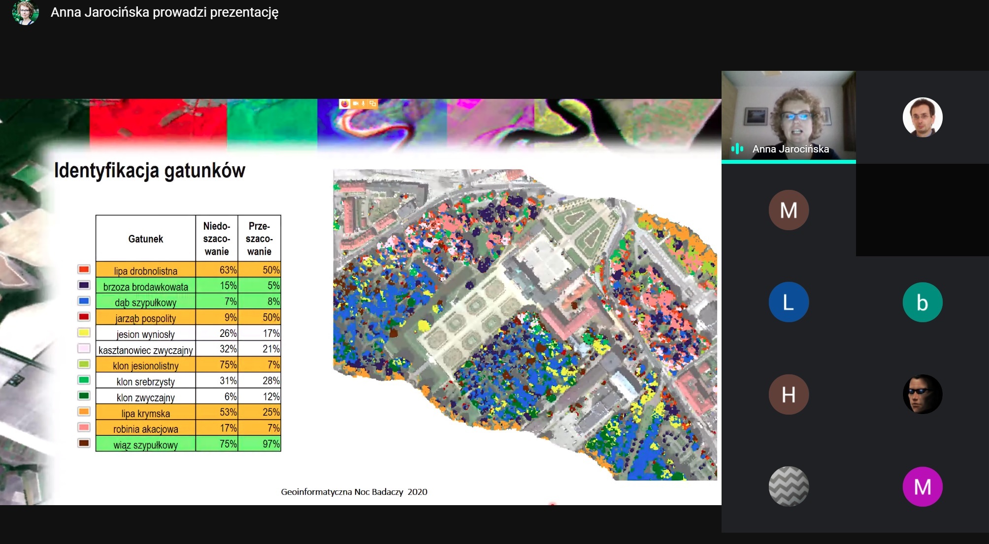Click the camera icon in sharing indicator
Screen dimensions: 989x544
[x=356, y=104]
